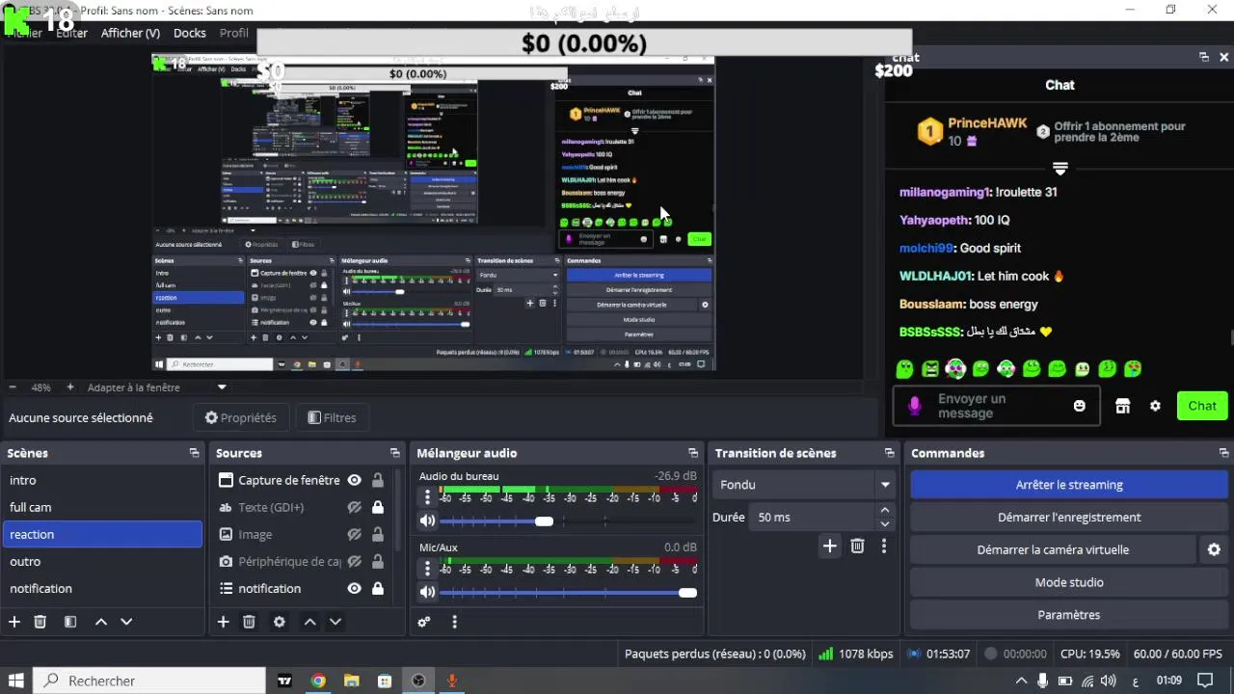Collapse the pinned chat gift banner
Viewport: 1234px width, 694px height.
tap(1060, 169)
